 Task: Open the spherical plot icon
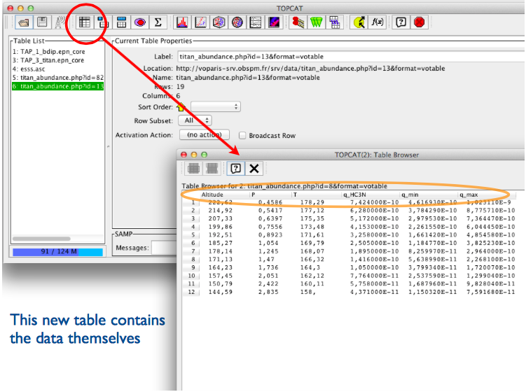pos(237,22)
